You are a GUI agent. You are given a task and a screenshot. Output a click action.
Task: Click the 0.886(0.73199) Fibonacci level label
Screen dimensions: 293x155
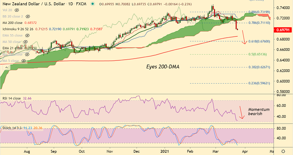coord(259,12)
